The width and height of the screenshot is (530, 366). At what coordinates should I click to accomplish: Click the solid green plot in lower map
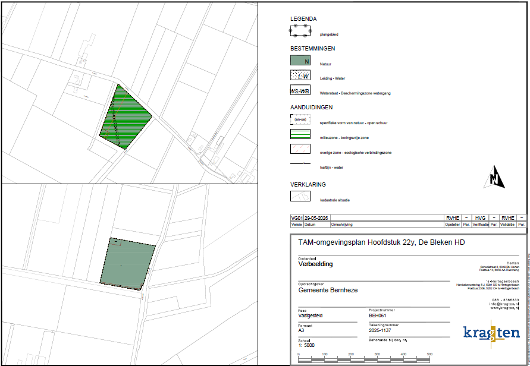(x=127, y=264)
